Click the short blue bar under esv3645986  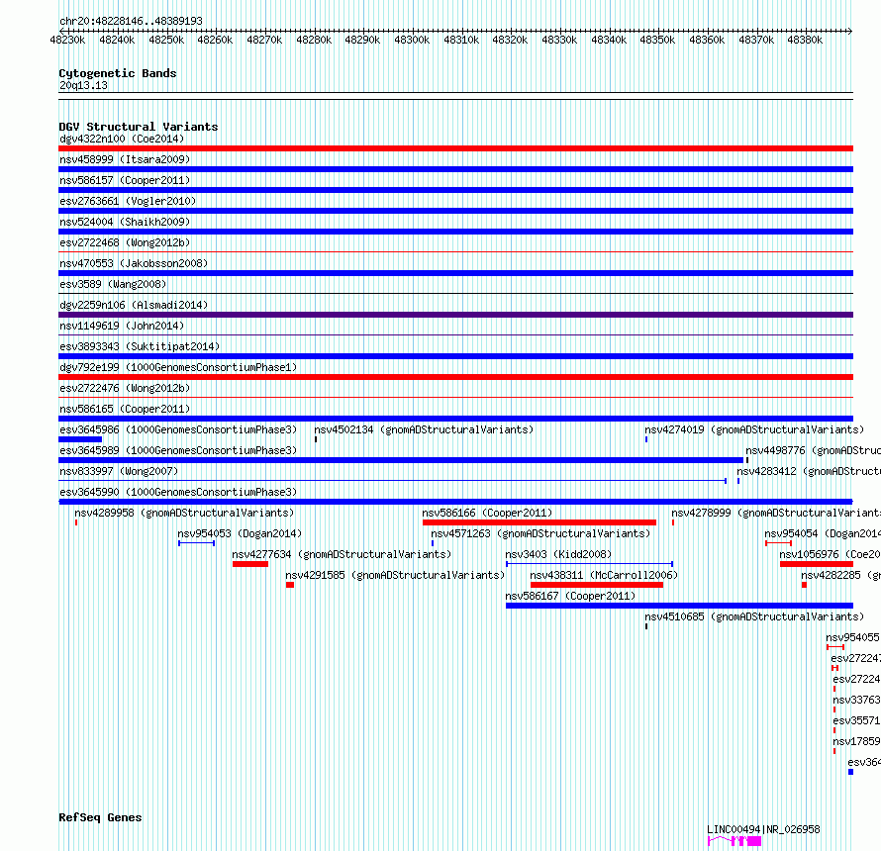80,439
